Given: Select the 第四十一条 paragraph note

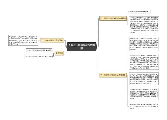Looking at the screenshot, I should (144, 94).
